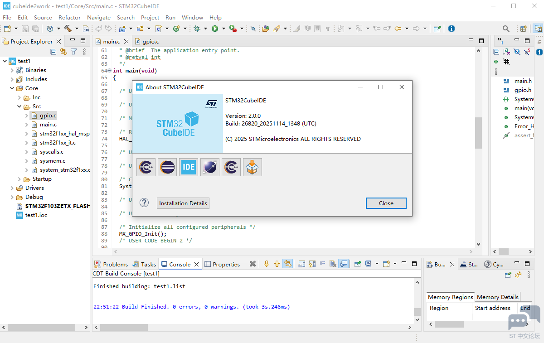
Task: Collapse all items in Project Explorer toolbar
Action: pyautogui.click(x=53, y=52)
